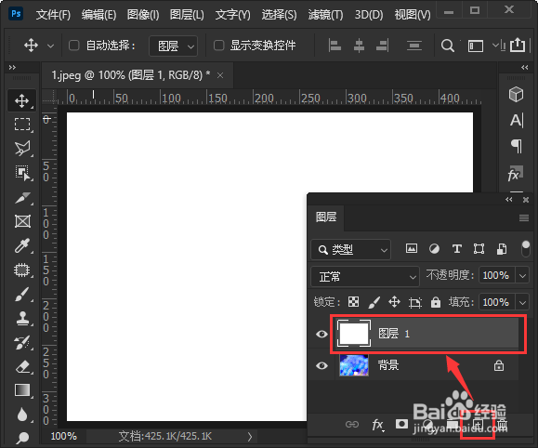Select the Blur tool
The width and height of the screenshot is (538, 448).
[22, 415]
